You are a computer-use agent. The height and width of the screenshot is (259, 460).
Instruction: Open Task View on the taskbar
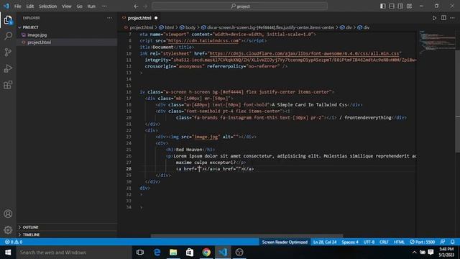click(x=140, y=253)
